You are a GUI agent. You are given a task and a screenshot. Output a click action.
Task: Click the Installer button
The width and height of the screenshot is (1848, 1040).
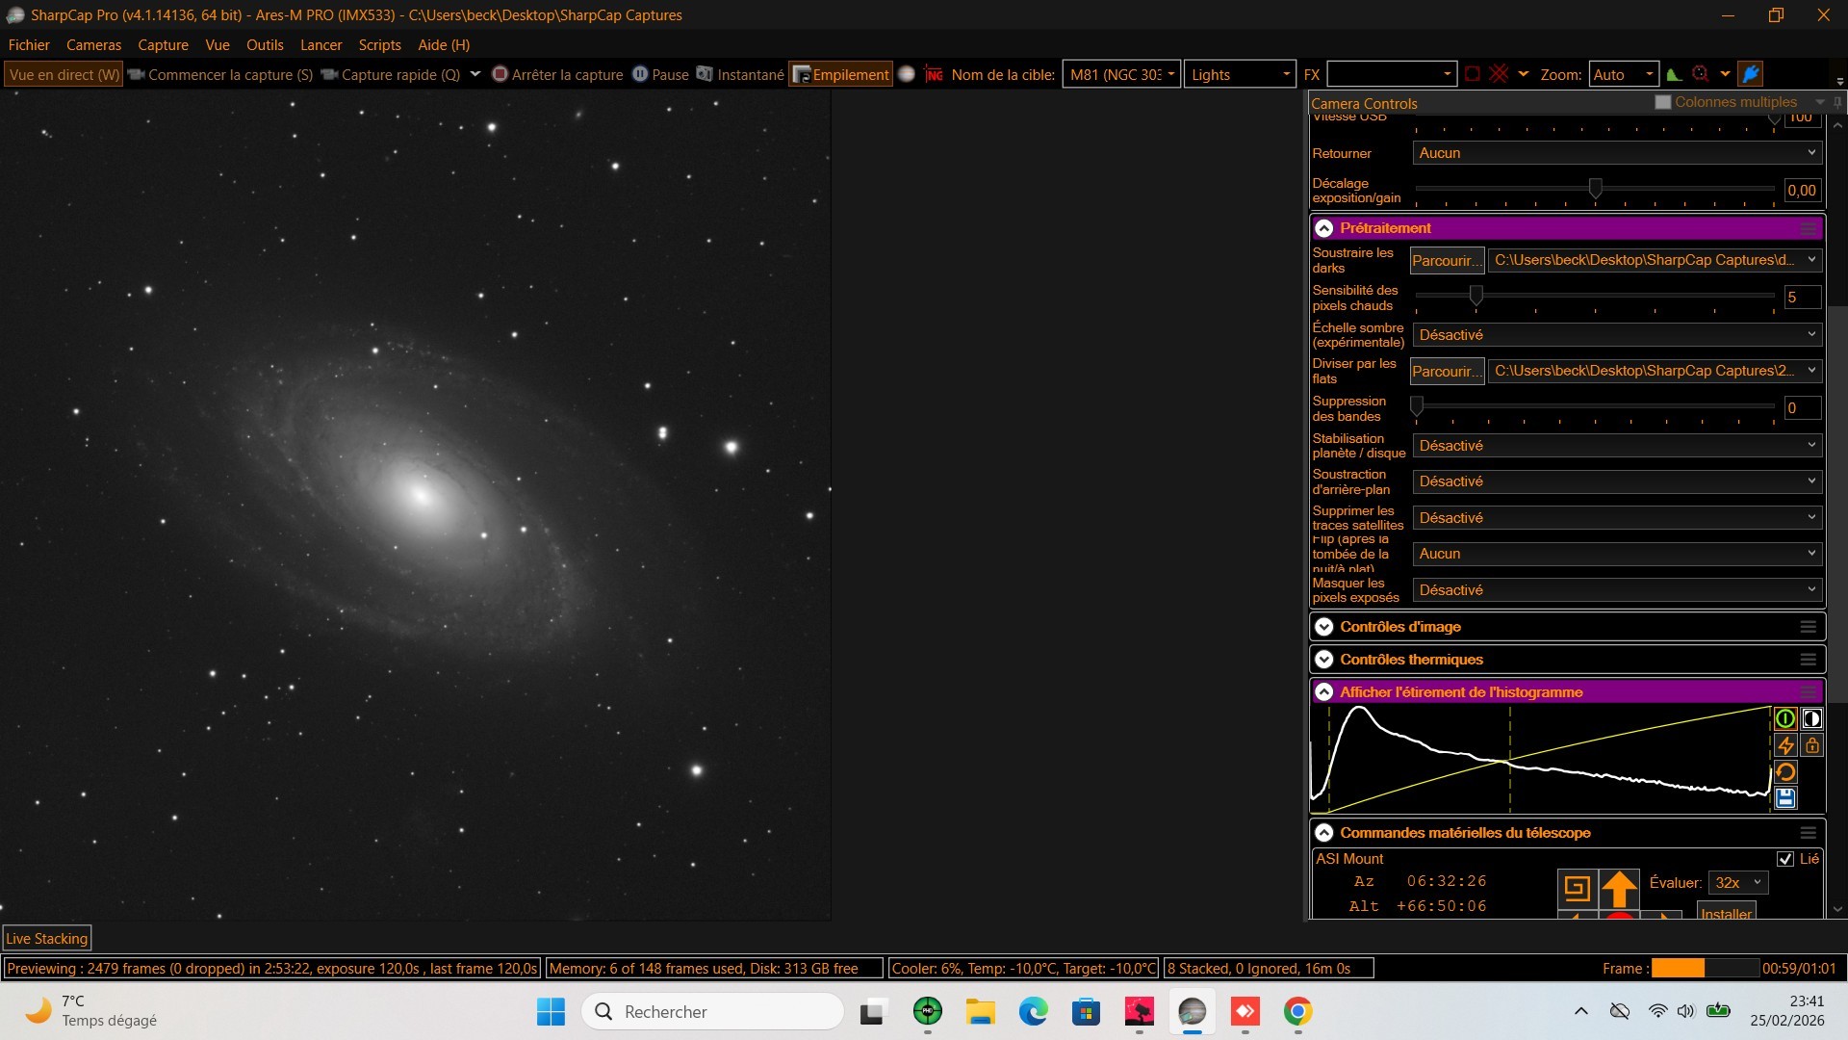(1726, 911)
